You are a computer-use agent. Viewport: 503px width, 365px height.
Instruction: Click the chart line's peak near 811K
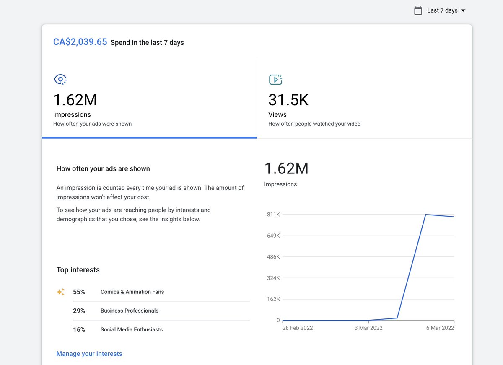pyautogui.click(x=426, y=215)
